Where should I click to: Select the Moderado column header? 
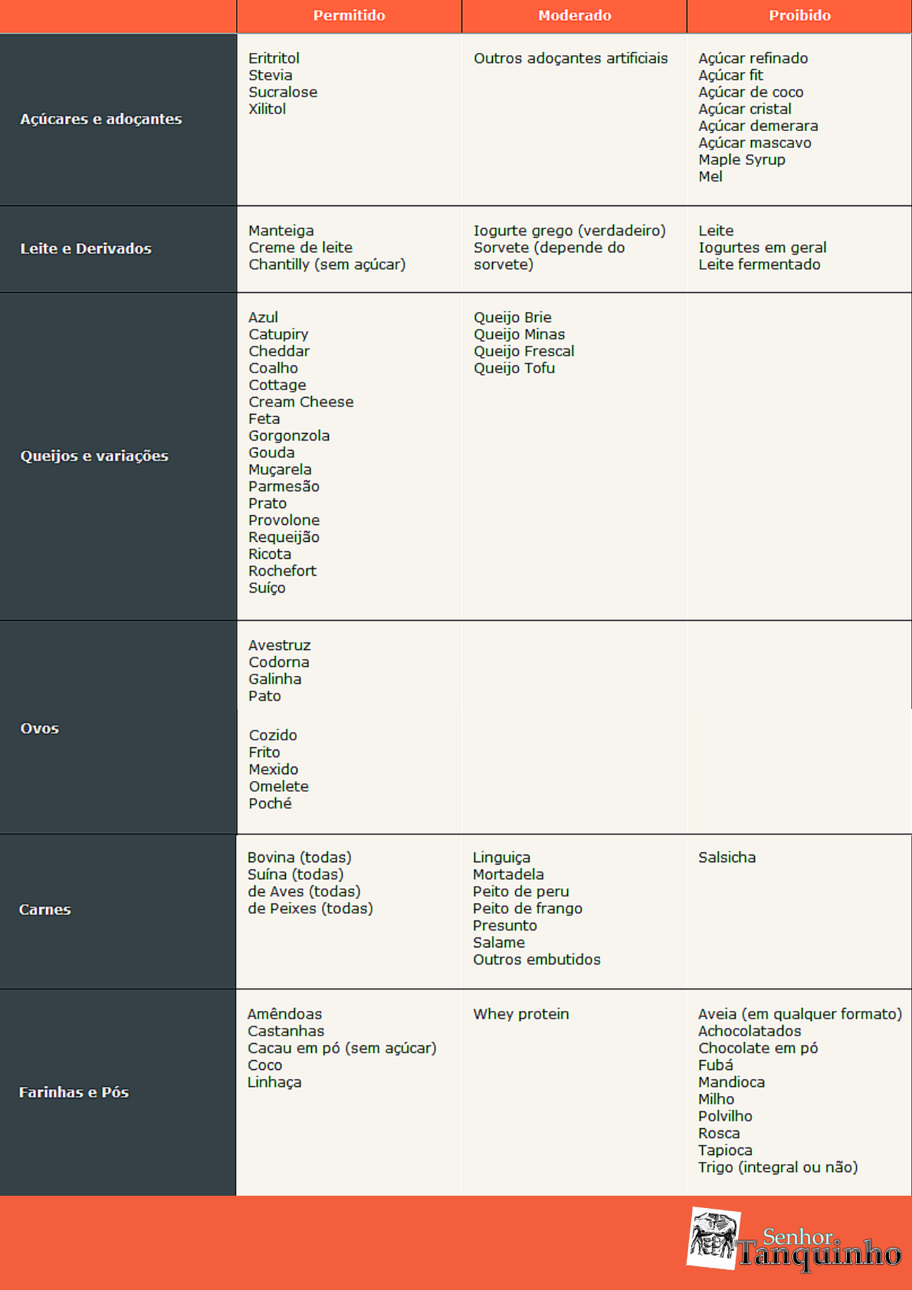574,15
